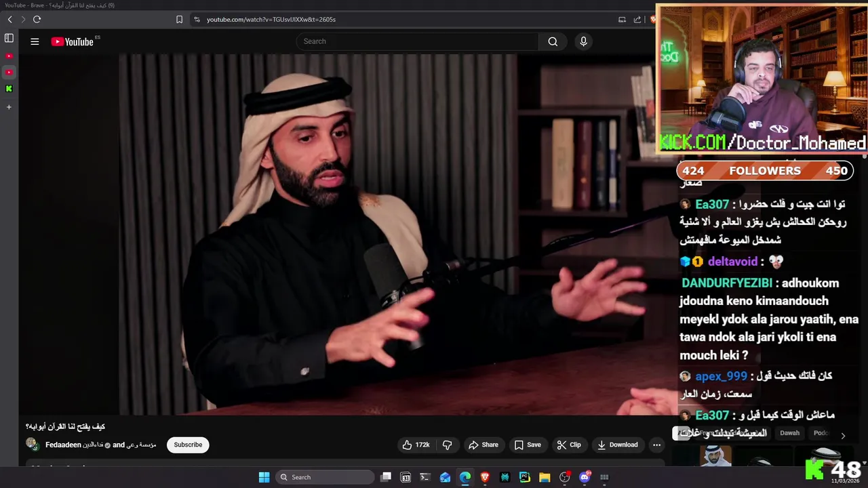
Task: Open the Fedaadeen channel name link
Action: pyautogui.click(x=74, y=445)
